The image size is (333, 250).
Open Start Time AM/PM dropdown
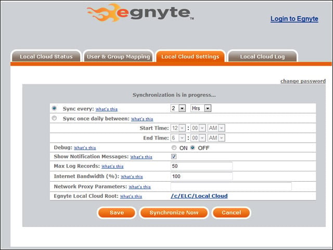(216, 128)
